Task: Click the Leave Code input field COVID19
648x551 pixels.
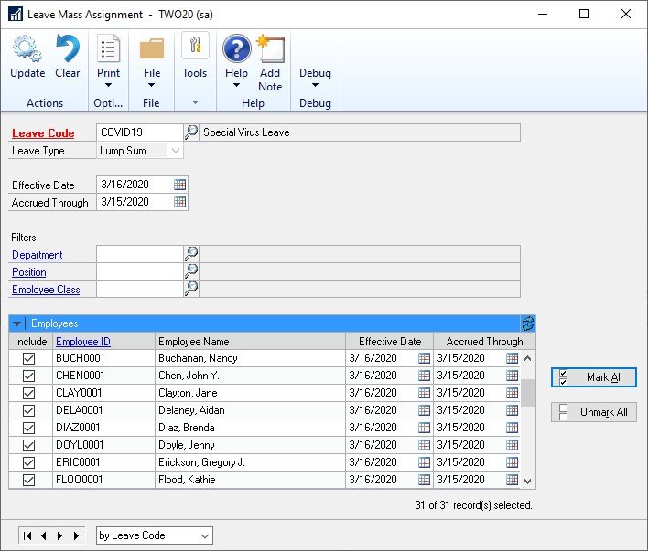Action: point(140,132)
